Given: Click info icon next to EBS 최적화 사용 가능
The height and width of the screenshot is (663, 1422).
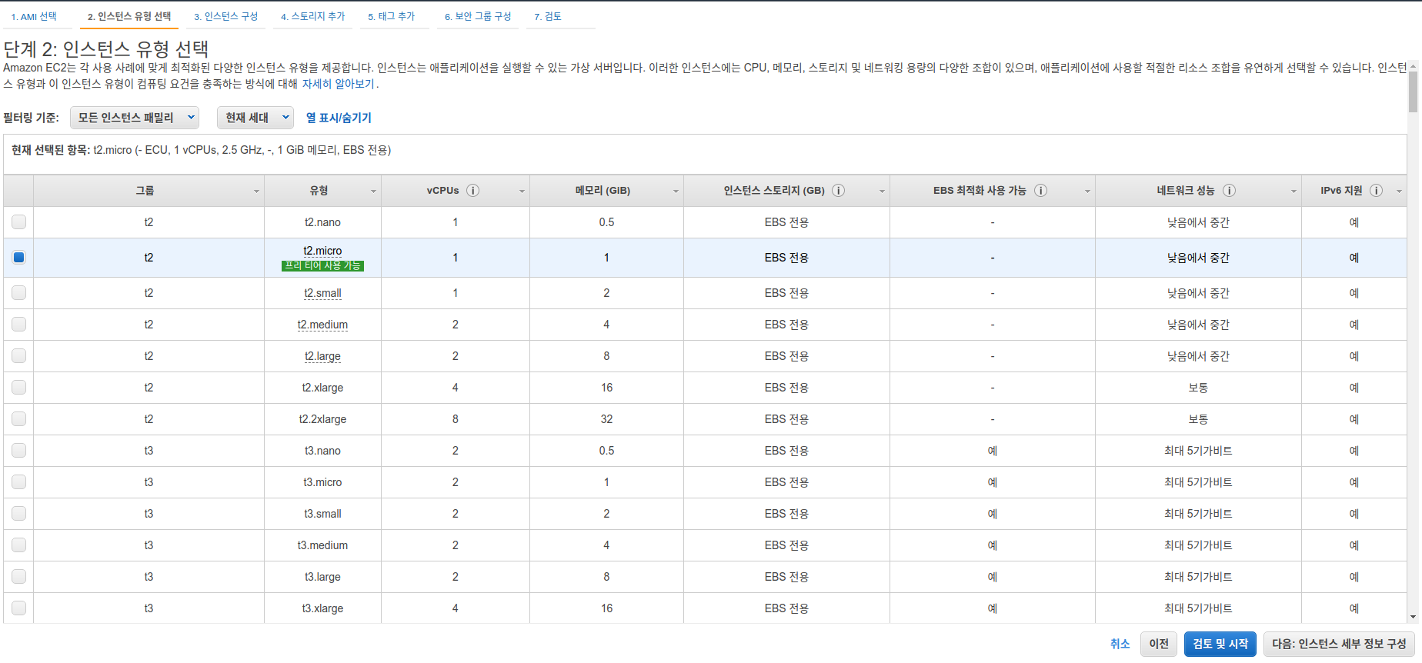Looking at the screenshot, I should coord(1040,191).
